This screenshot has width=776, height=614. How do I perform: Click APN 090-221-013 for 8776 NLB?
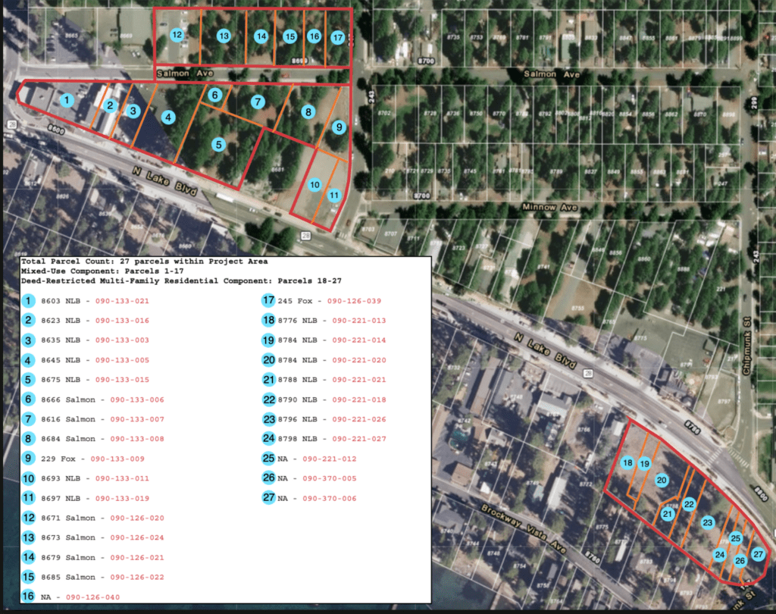[x=359, y=321]
